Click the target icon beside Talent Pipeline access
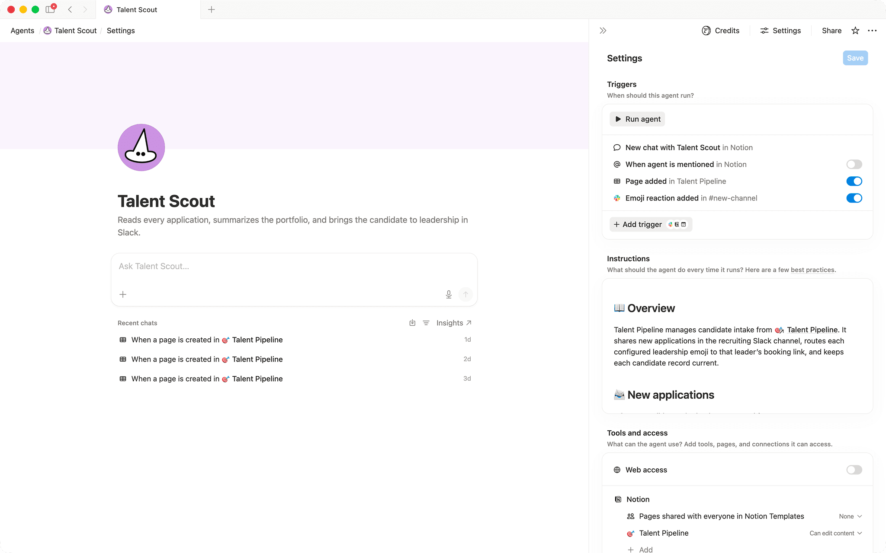This screenshot has width=886, height=553. point(631,533)
